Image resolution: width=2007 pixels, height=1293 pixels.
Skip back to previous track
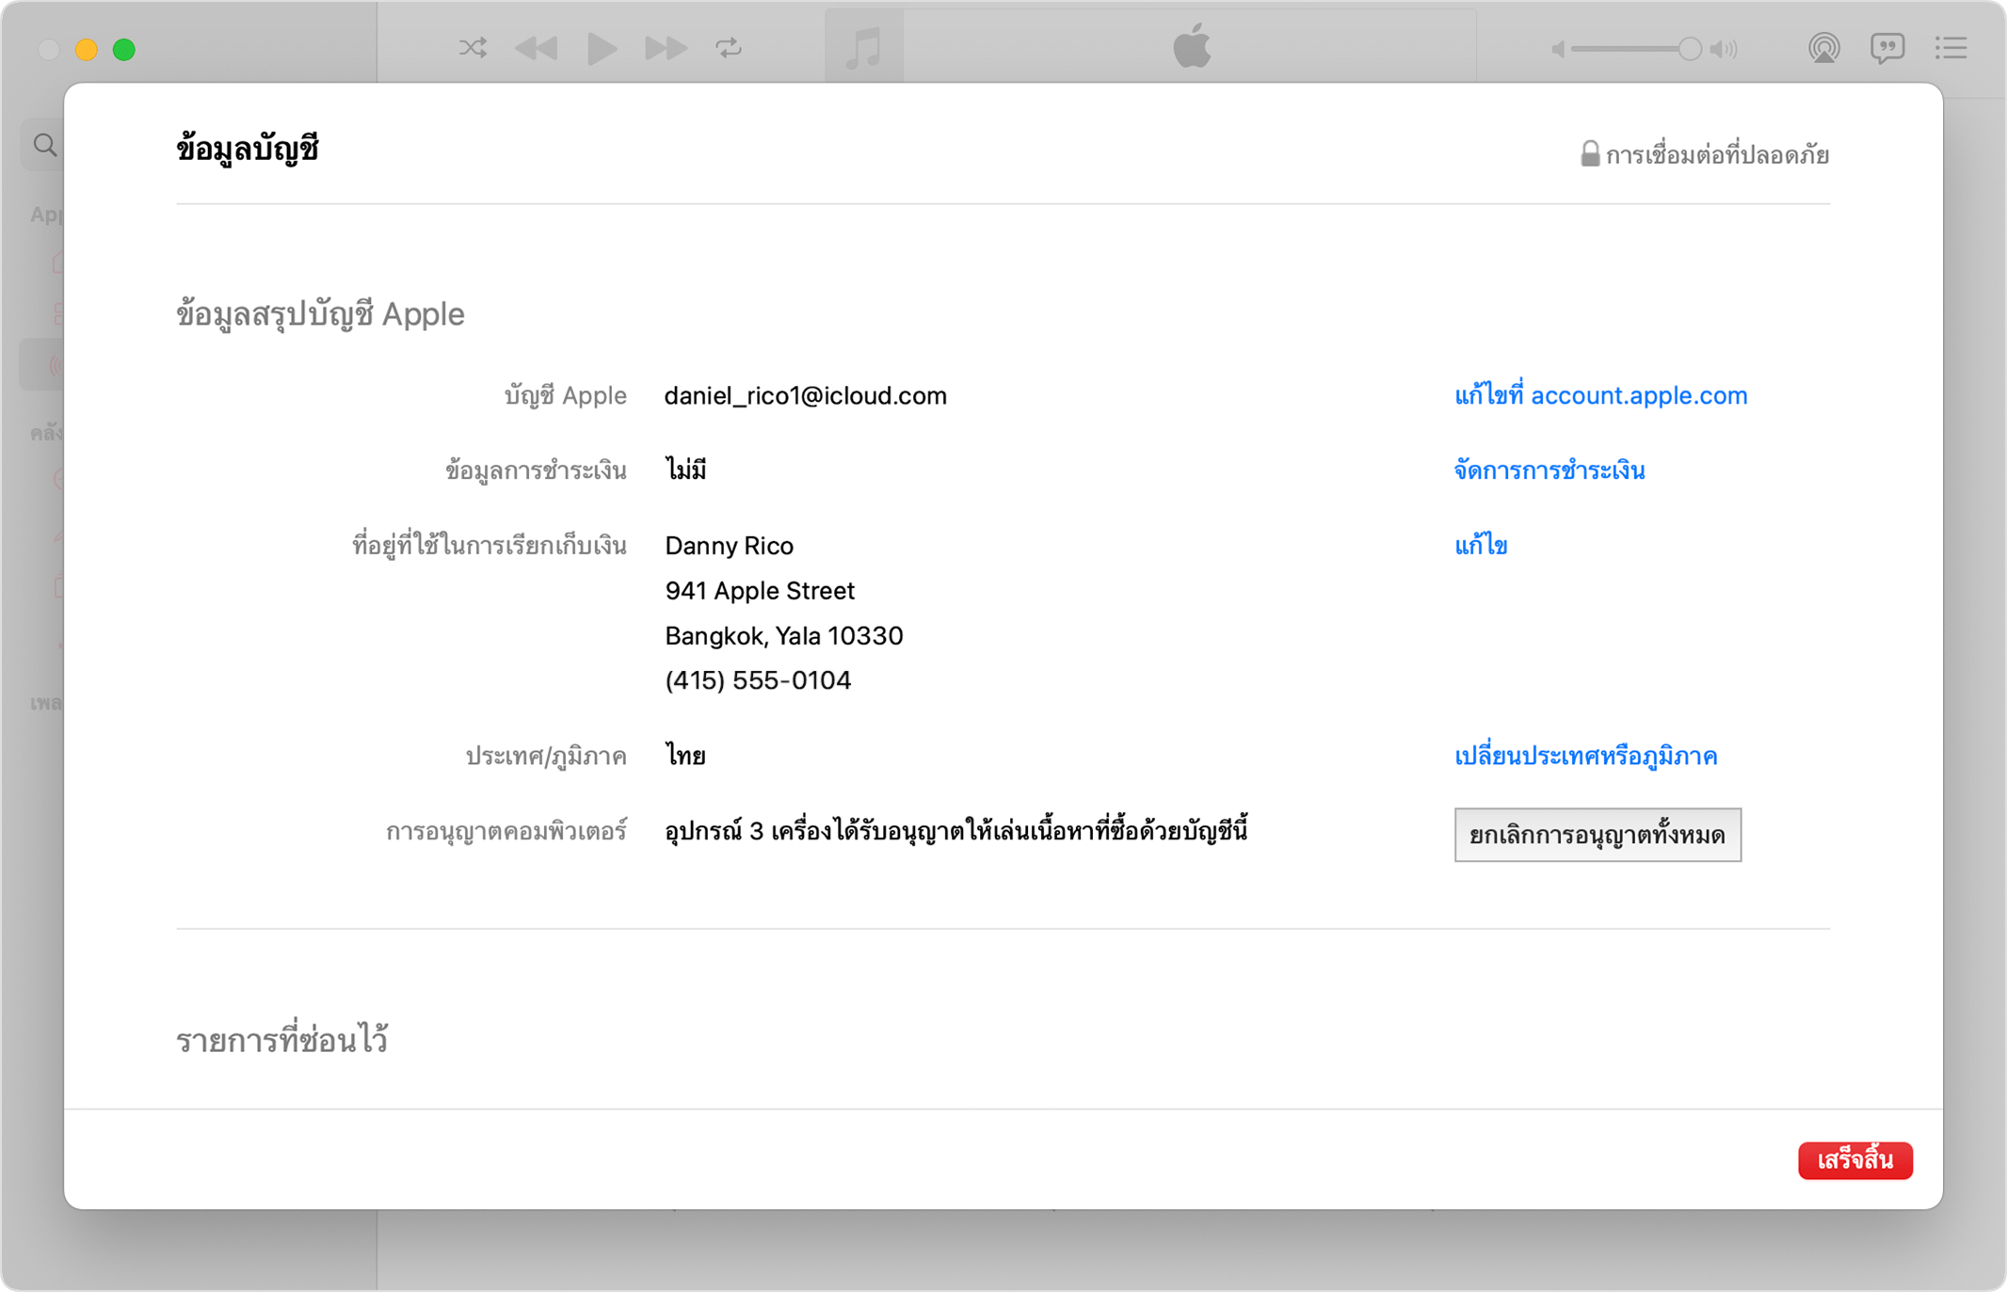coord(537,48)
